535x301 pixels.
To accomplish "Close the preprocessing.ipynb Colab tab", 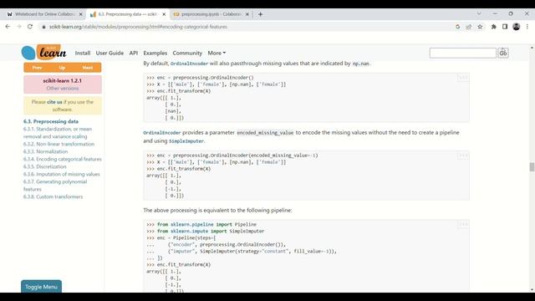I will (x=247, y=14).
